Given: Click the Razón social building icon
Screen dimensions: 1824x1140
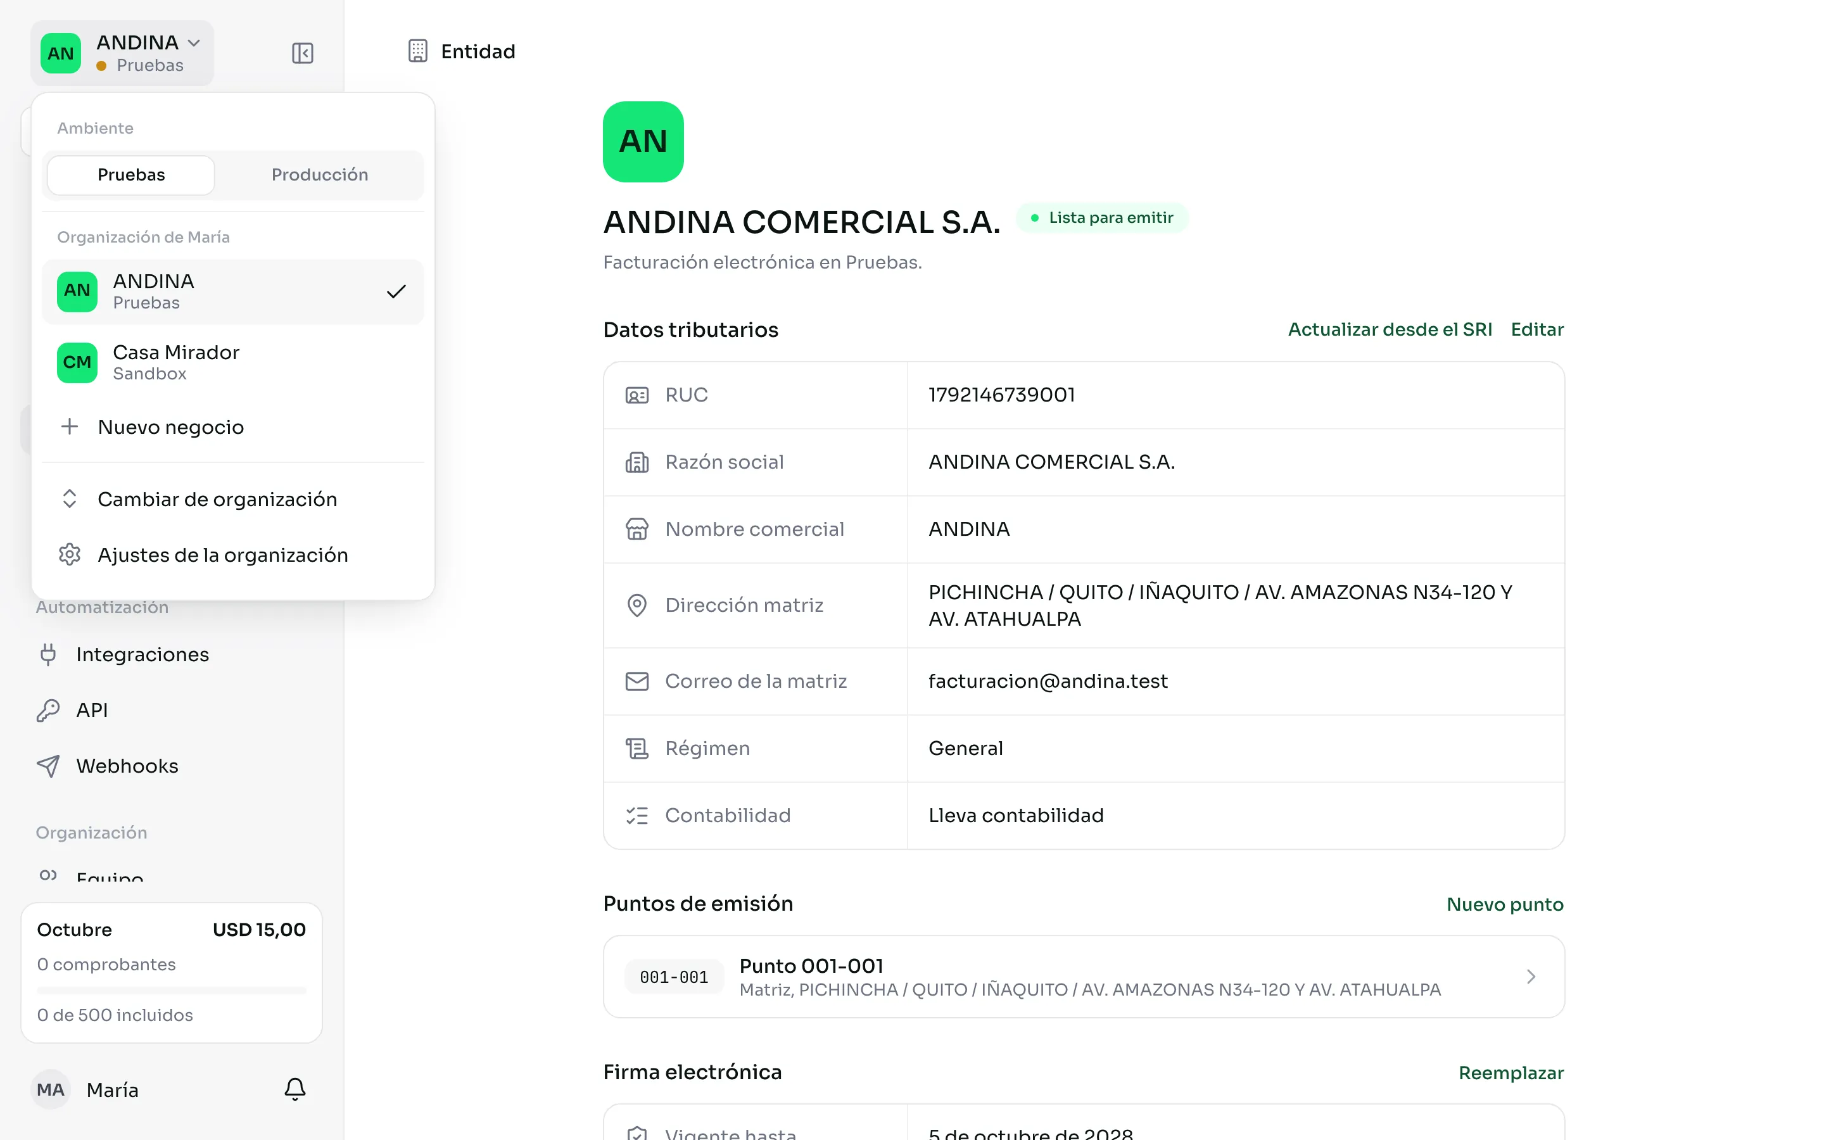Looking at the screenshot, I should pyautogui.click(x=637, y=462).
